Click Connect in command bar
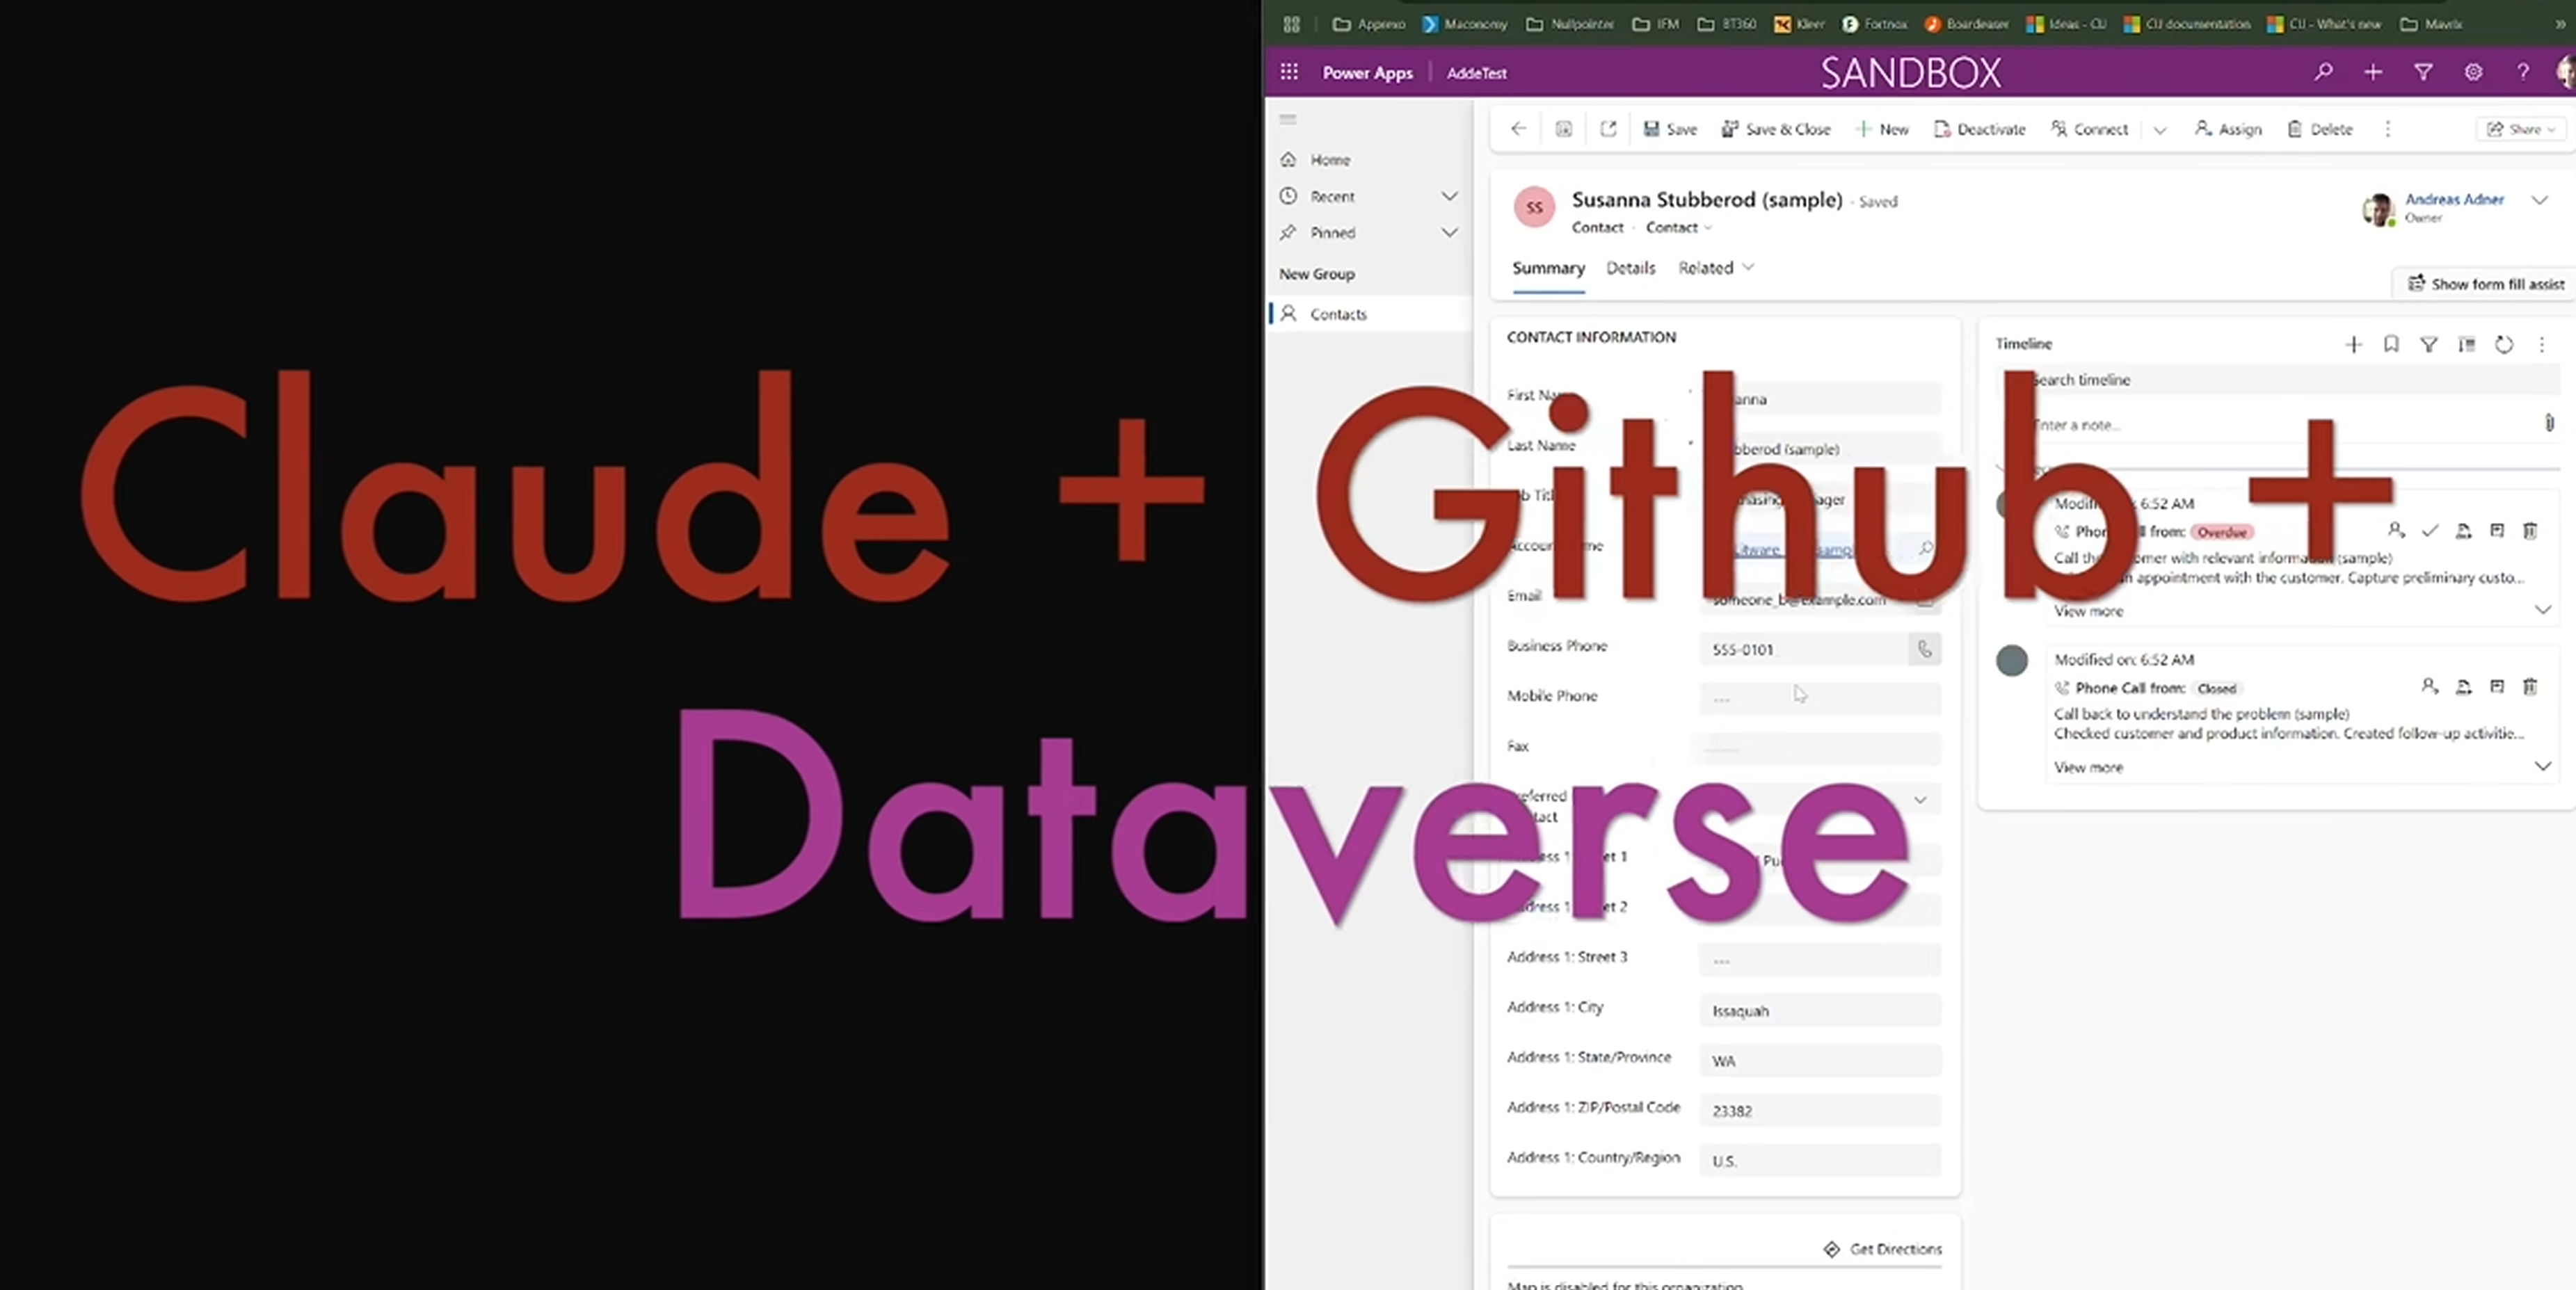Screen dimensions: 2576x1290 click(x=2089, y=129)
